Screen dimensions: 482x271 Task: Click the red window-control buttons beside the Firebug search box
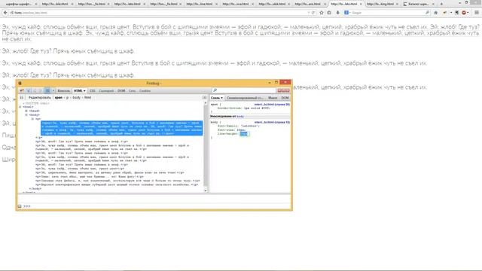coord(283,90)
